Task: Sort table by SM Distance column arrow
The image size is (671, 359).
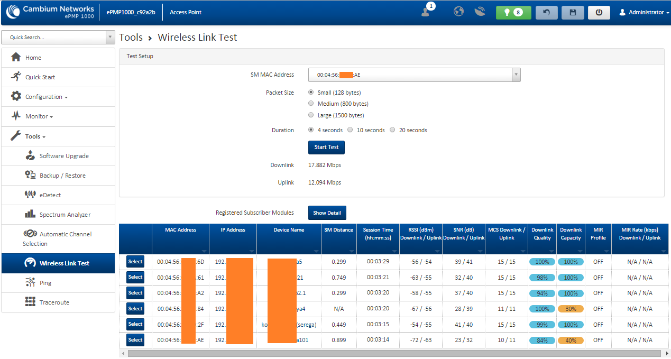Action: click(x=352, y=251)
